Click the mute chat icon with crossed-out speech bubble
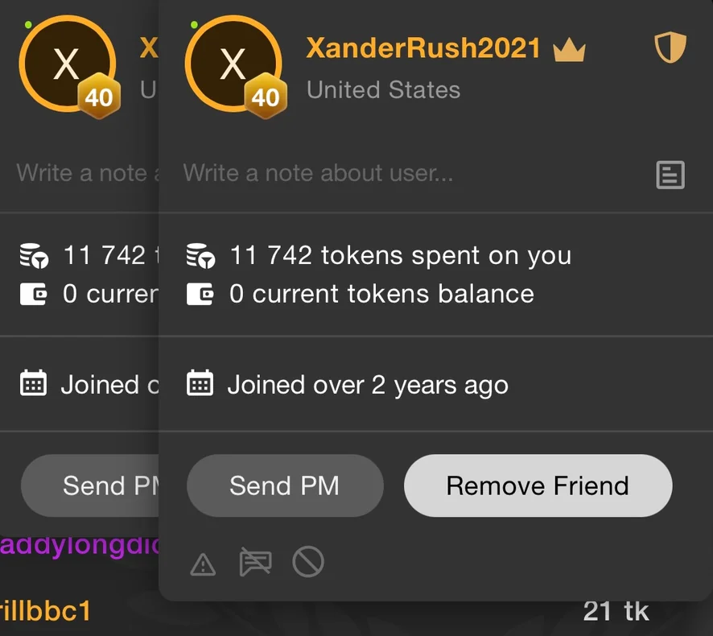 (255, 563)
